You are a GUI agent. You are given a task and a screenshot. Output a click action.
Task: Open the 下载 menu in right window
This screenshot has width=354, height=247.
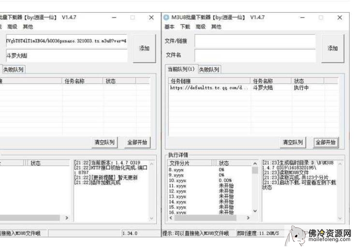(x=185, y=27)
